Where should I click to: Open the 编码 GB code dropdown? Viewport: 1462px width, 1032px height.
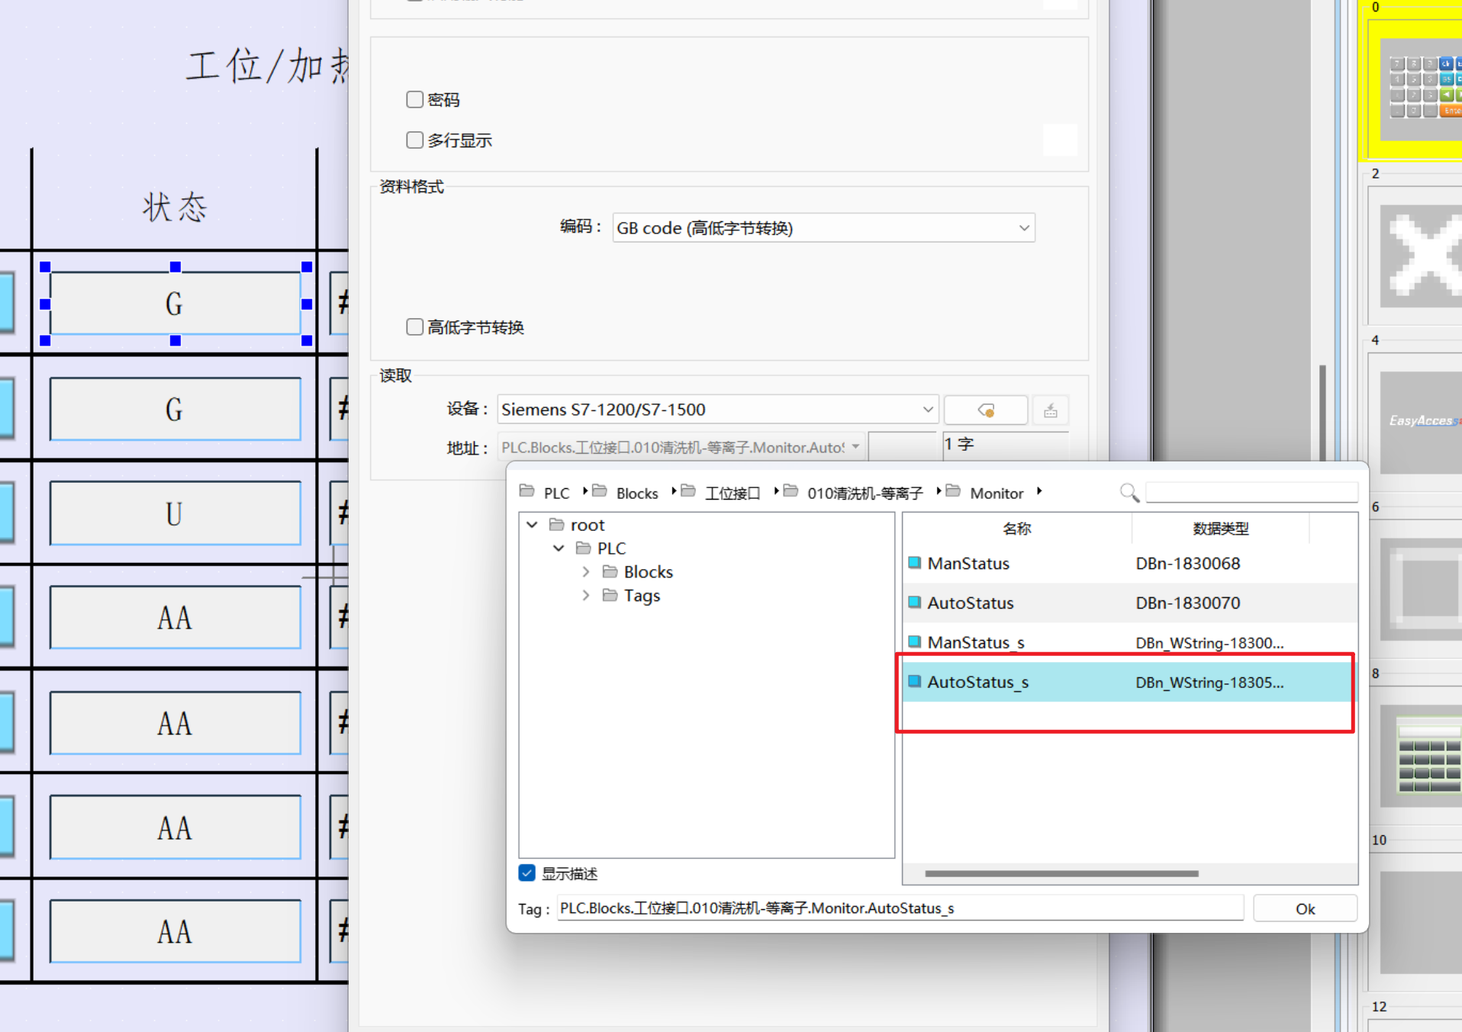click(x=823, y=228)
